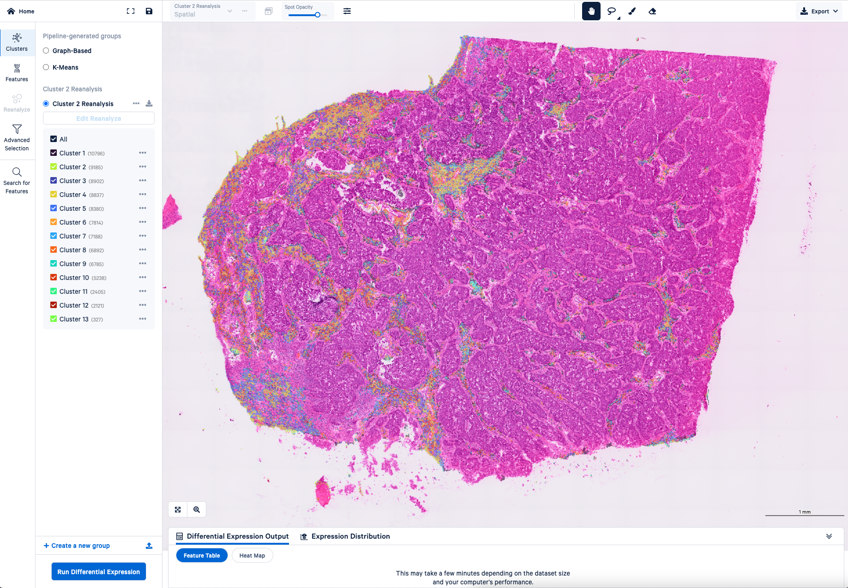Viewport: 848px width, 588px height.
Task: Expand the Export dropdown
Action: click(819, 11)
